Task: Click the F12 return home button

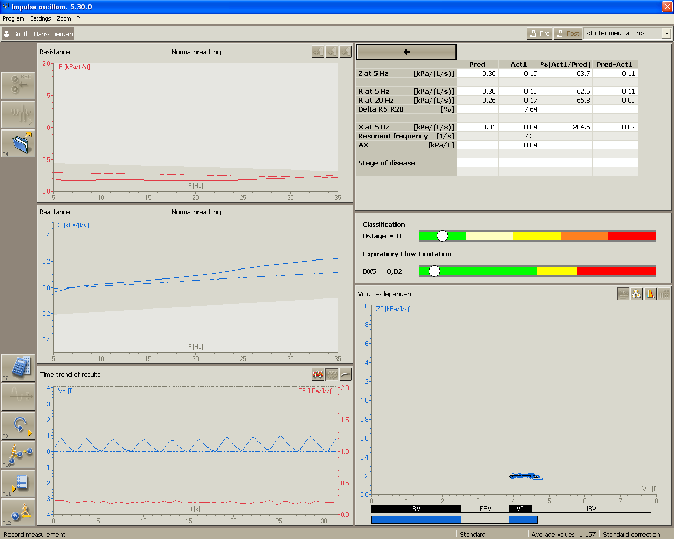Action: [18, 513]
